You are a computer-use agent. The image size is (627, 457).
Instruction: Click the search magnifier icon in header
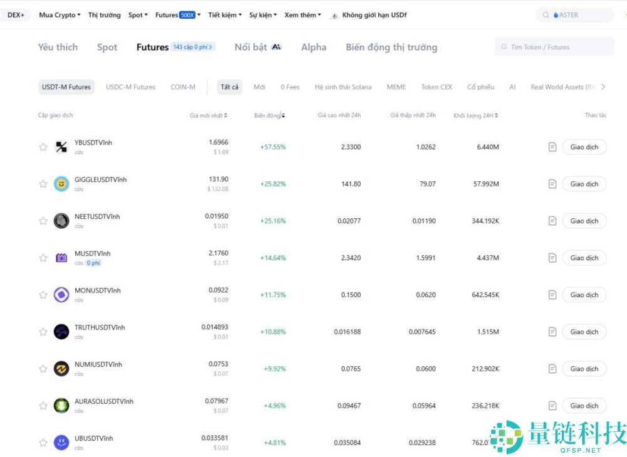pos(546,15)
